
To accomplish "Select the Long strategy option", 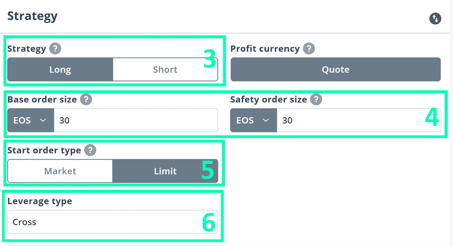I will pos(60,69).
